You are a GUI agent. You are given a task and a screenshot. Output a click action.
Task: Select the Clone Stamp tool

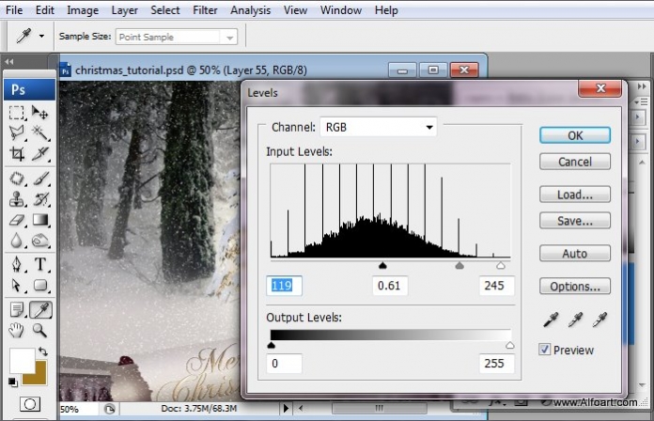(17, 199)
